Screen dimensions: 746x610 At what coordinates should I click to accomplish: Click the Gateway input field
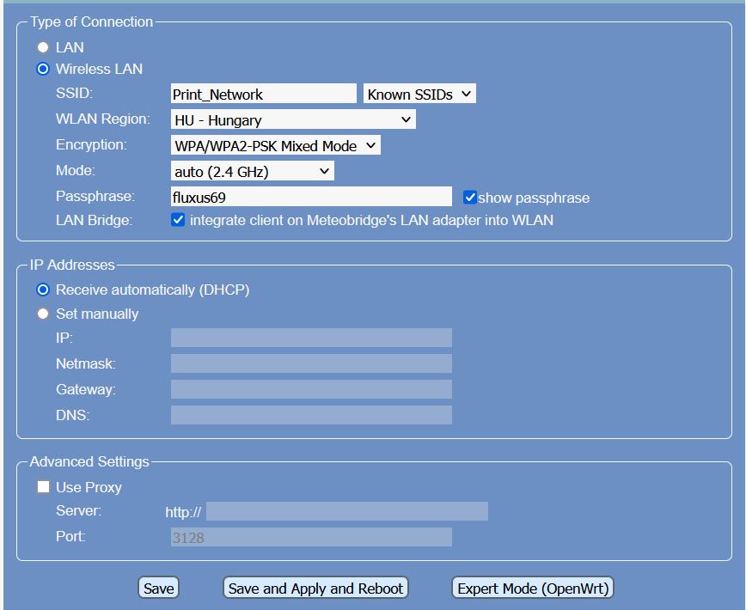(311, 389)
